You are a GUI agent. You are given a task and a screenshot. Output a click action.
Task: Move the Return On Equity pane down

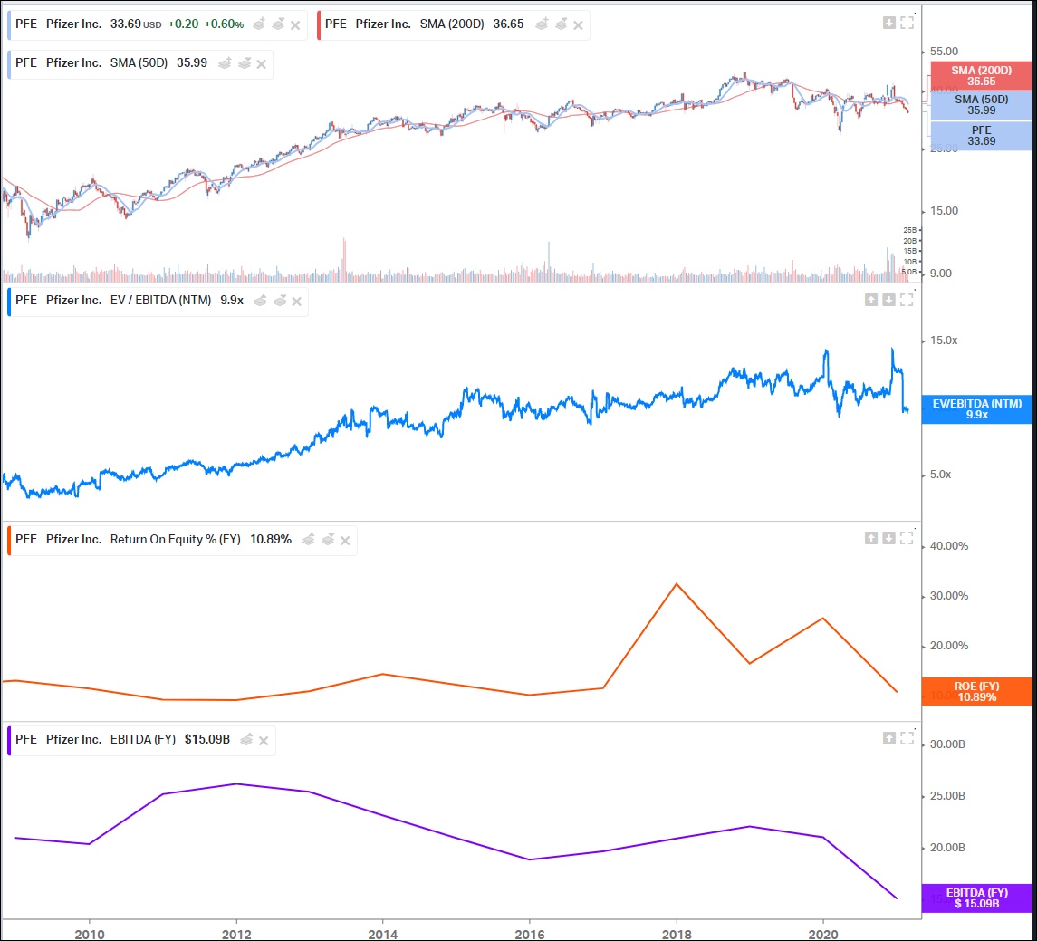[x=888, y=538]
